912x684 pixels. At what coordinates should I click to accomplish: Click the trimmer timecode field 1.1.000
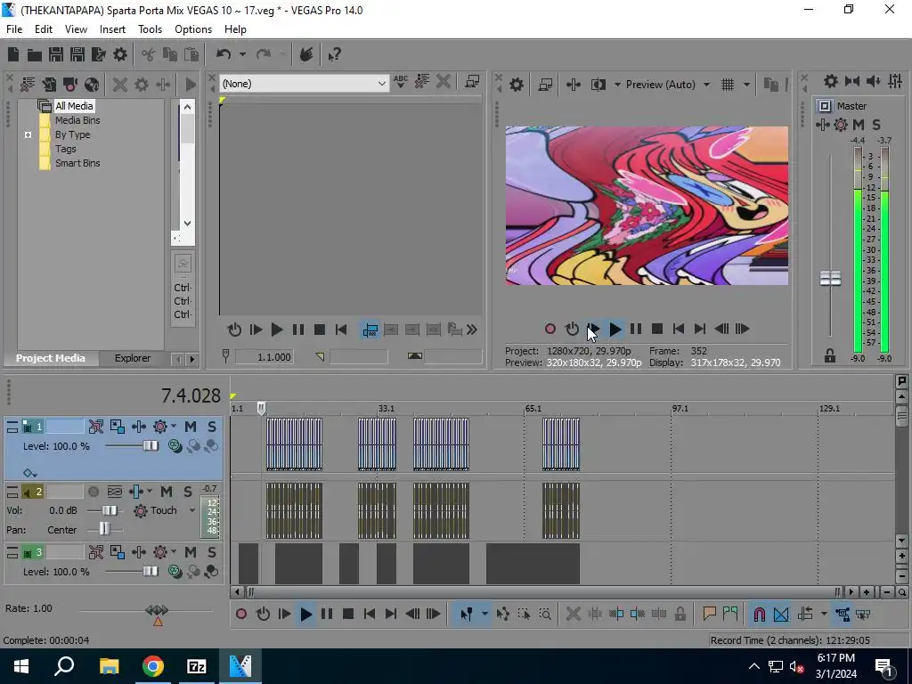[264, 357]
